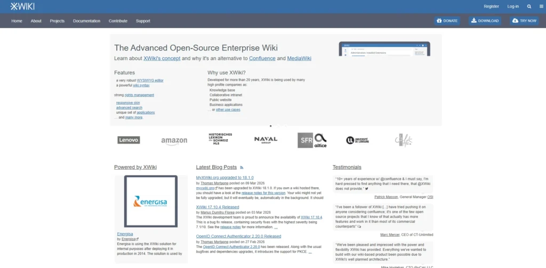Select the third carousel indicator dot

point(286,126)
